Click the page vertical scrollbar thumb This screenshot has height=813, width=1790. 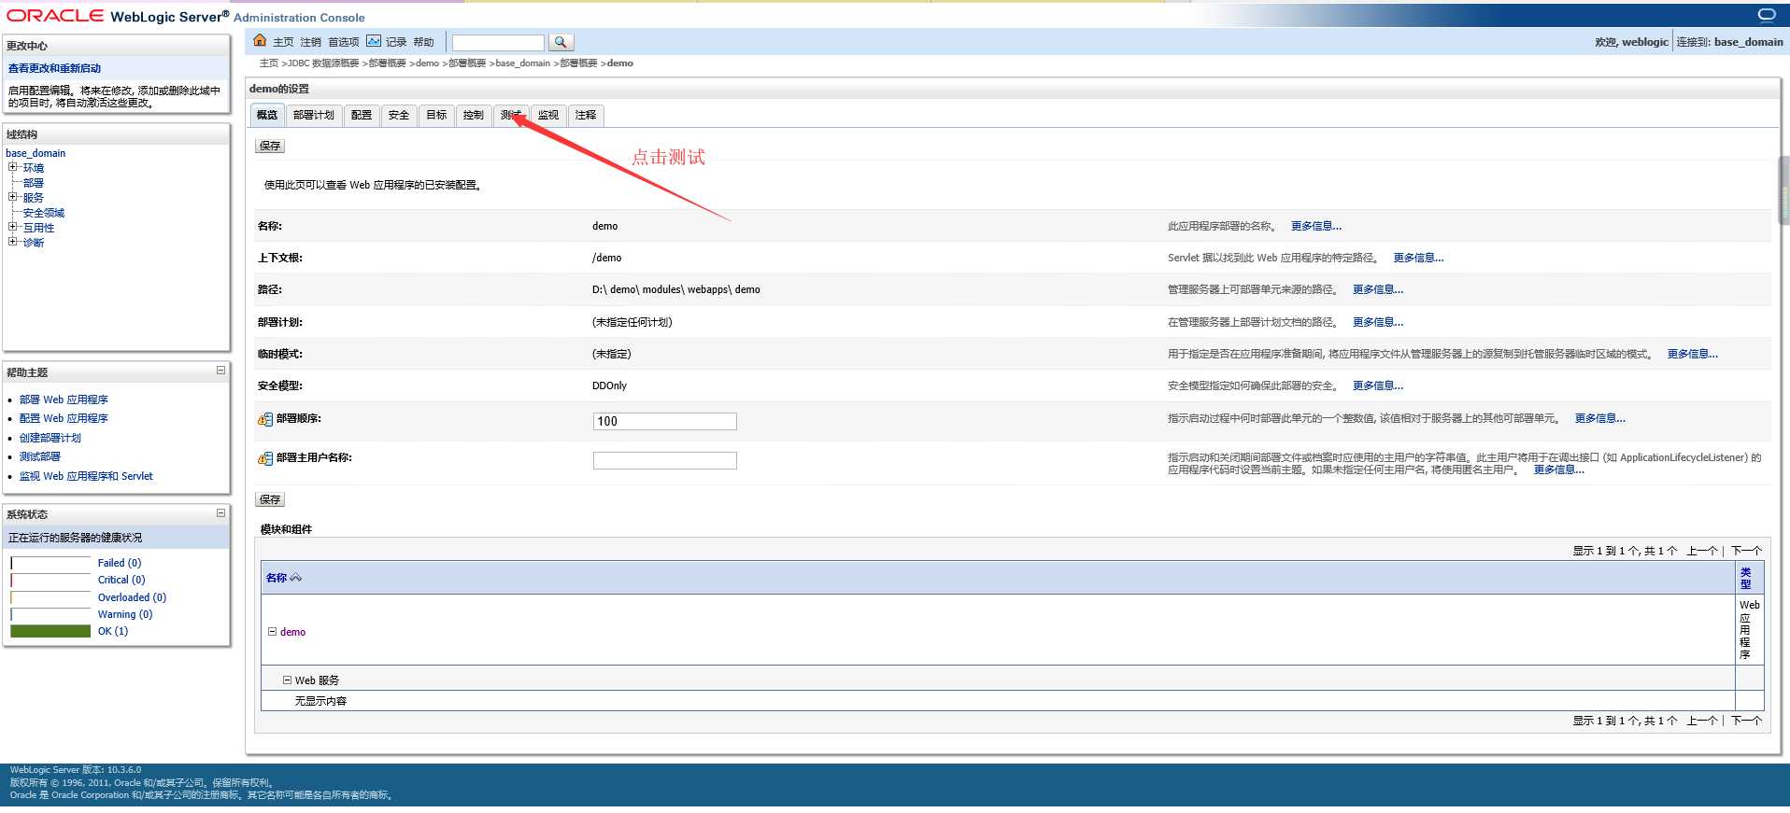tap(1783, 190)
